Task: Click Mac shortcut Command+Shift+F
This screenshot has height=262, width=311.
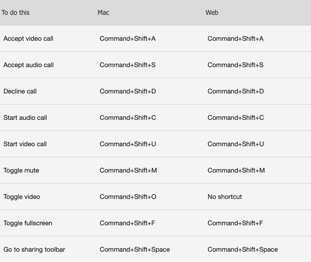Action: point(128,223)
